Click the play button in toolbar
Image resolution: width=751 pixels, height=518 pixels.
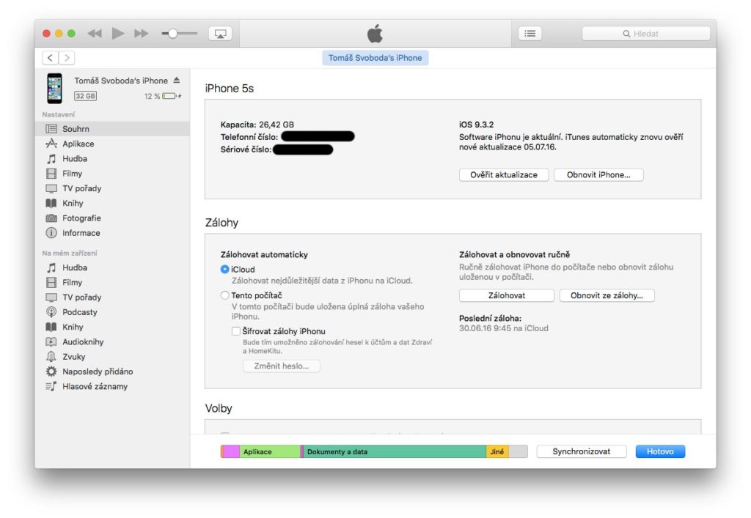click(x=118, y=33)
